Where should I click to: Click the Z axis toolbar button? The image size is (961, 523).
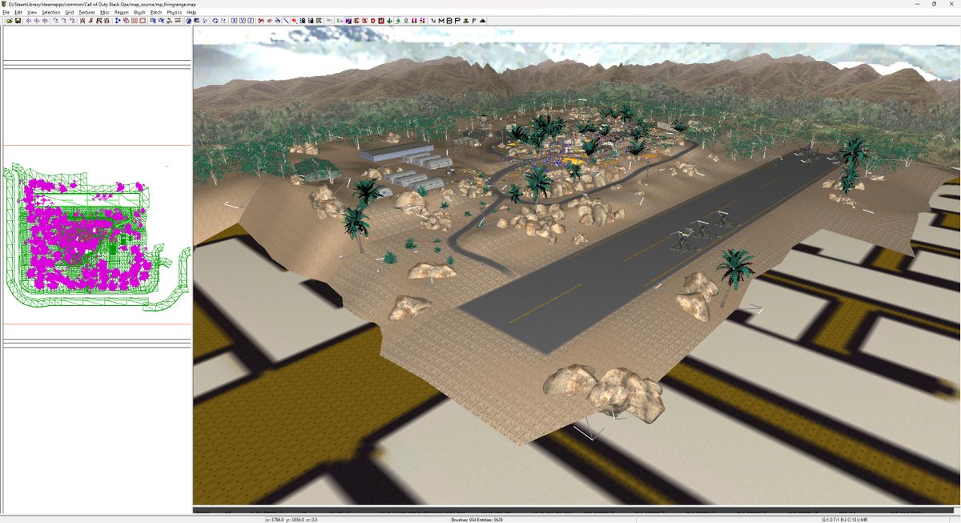[x=251, y=21]
